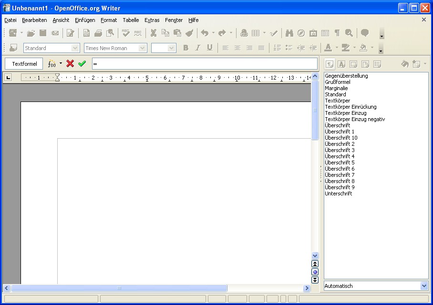433x305 pixels.
Task: Show Character Styles in the styles panel
Action: (341, 64)
